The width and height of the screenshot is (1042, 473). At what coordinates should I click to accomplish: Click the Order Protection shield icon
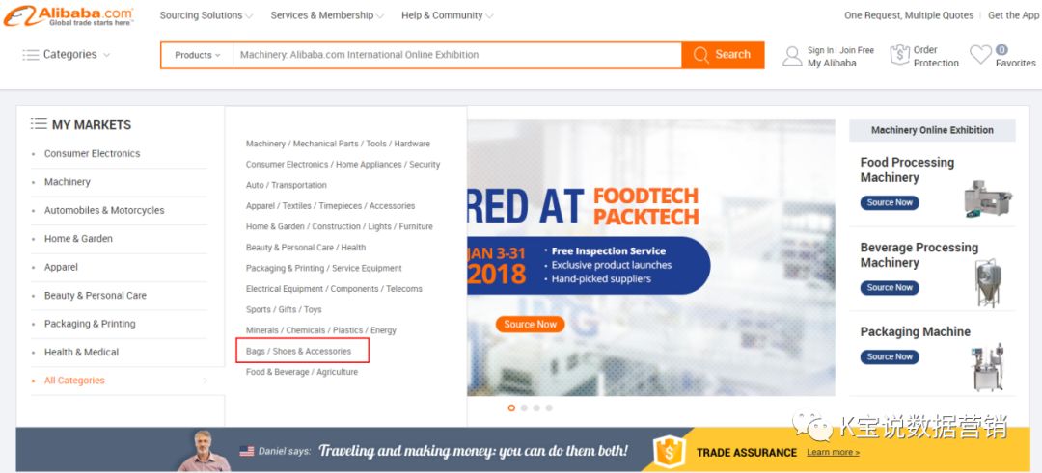pyautogui.click(x=899, y=55)
